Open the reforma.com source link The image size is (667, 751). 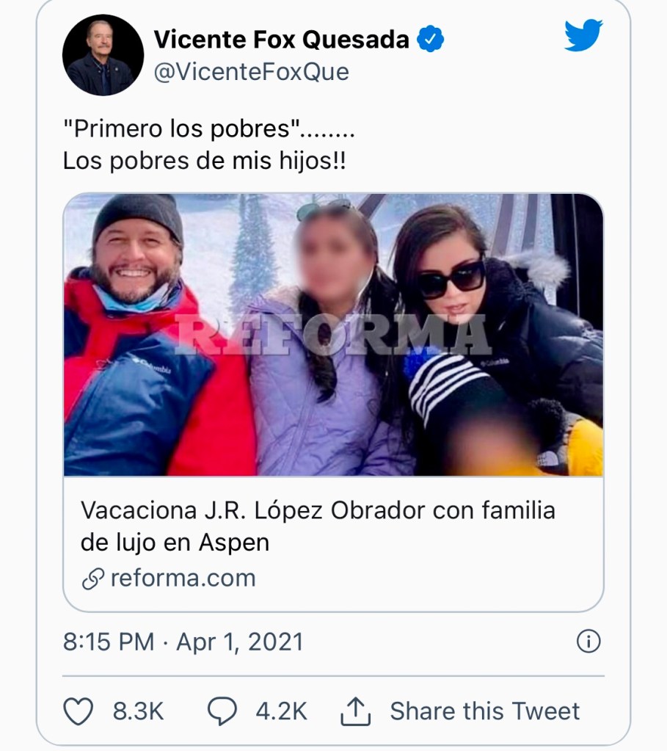(183, 578)
